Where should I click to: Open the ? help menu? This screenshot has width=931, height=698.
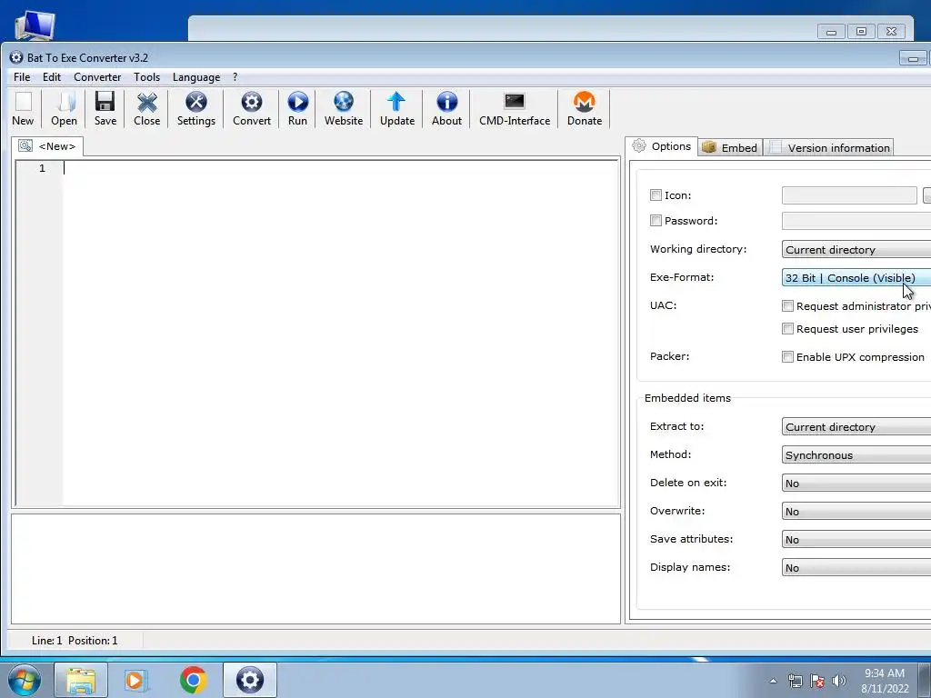click(235, 77)
